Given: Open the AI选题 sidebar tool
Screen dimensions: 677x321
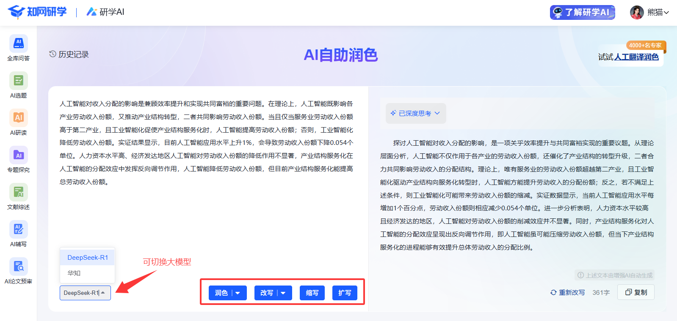Looking at the screenshot, I should pyautogui.click(x=18, y=81).
